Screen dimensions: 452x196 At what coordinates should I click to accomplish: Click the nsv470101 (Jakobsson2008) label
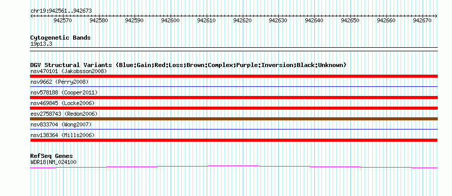pyautogui.click(x=69, y=71)
